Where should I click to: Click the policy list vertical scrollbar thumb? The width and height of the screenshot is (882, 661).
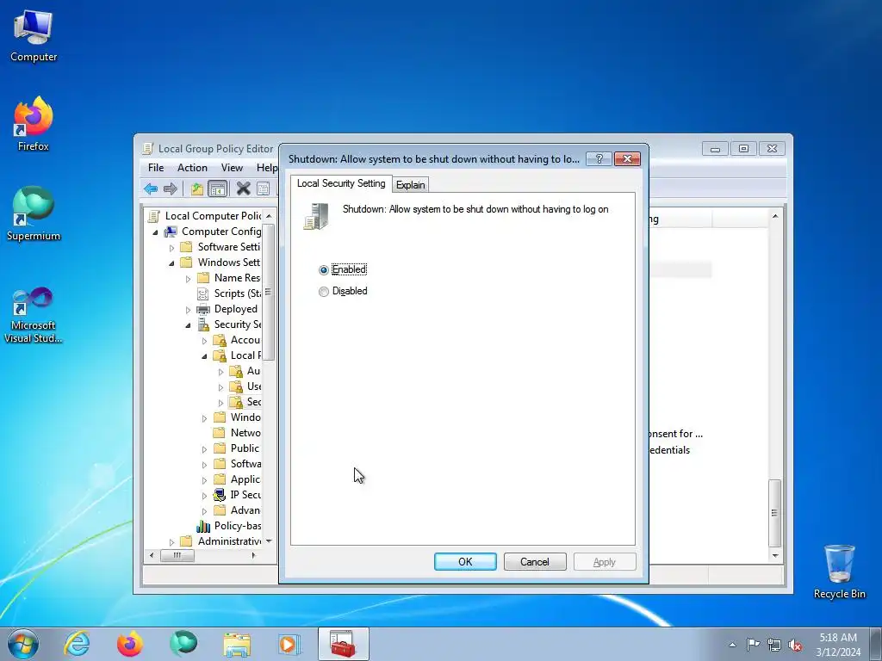(x=774, y=513)
